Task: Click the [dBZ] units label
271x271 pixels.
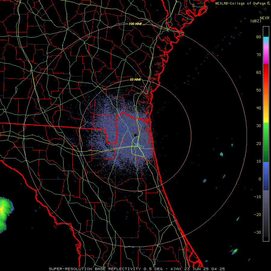Action: coord(256,21)
